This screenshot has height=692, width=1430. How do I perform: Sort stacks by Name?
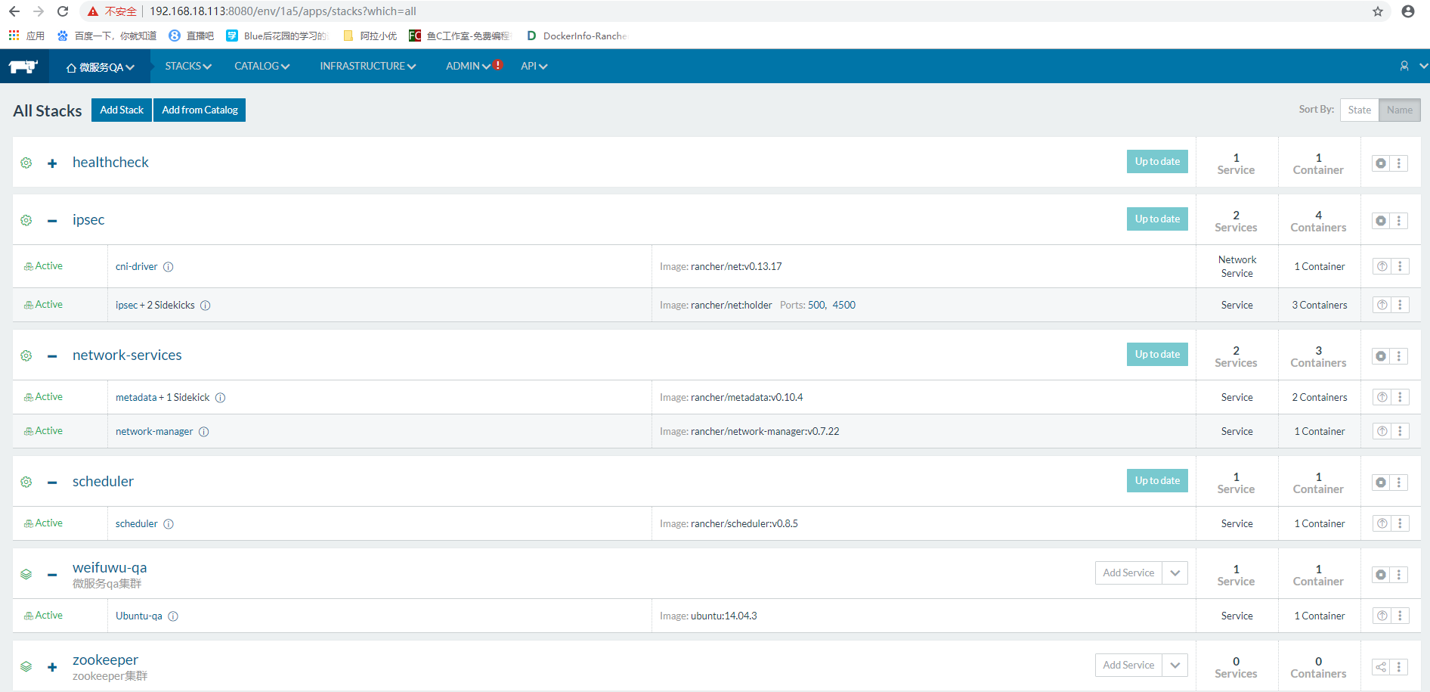pos(1399,109)
